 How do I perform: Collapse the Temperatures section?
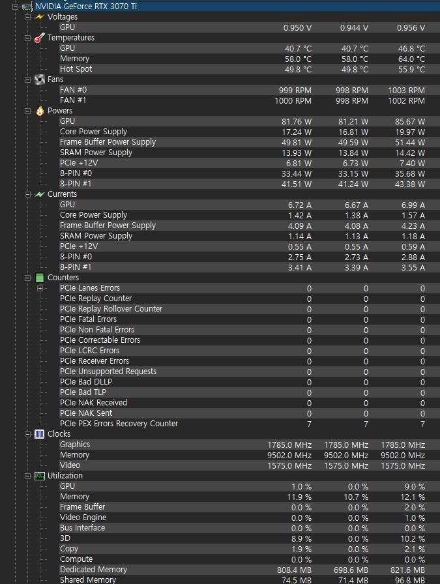pos(27,38)
